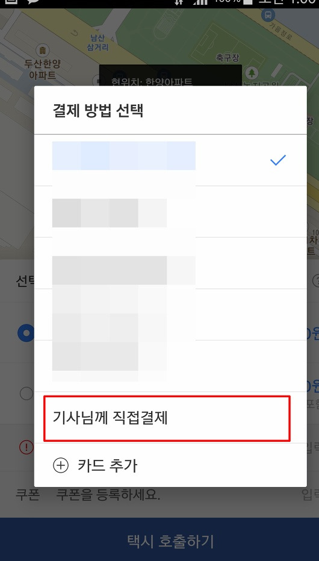Click the 입력 link in the coupon row
319x561 pixels.
[310, 495]
